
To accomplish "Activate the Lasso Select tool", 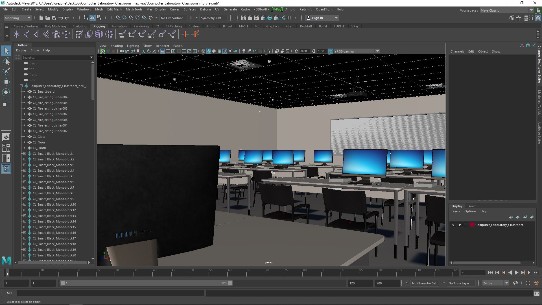I will pos(6,61).
